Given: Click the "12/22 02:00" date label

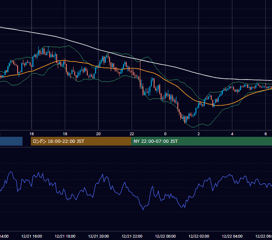Looking at the screenshot, I should pyautogui.click(x=199, y=236).
